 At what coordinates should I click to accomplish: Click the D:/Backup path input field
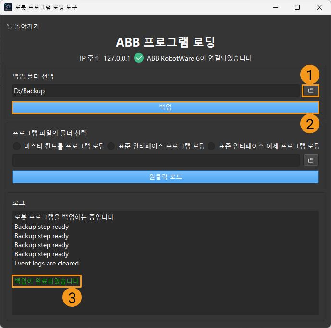click(156, 91)
